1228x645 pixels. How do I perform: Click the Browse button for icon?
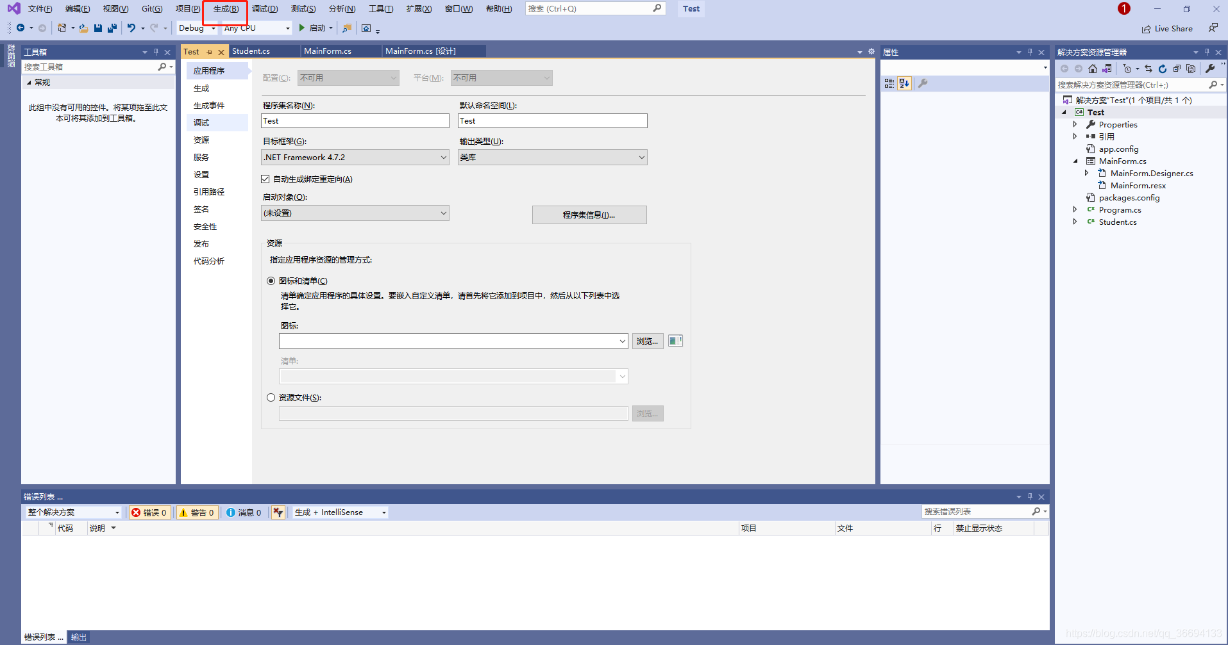pyautogui.click(x=648, y=341)
